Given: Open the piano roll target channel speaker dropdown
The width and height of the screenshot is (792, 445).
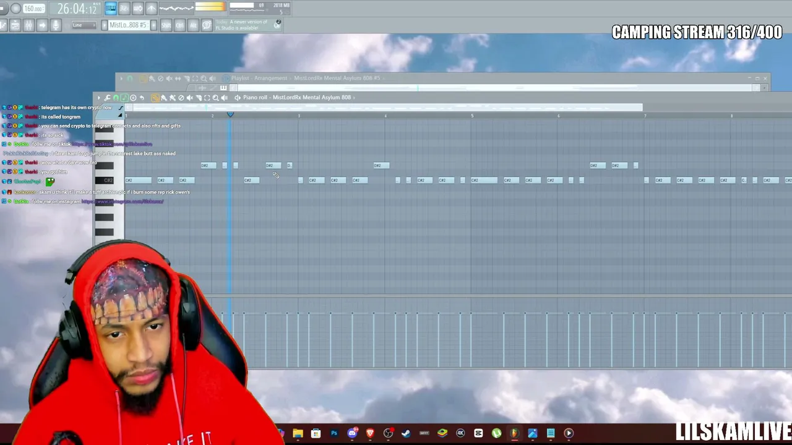Looking at the screenshot, I should pos(238,98).
